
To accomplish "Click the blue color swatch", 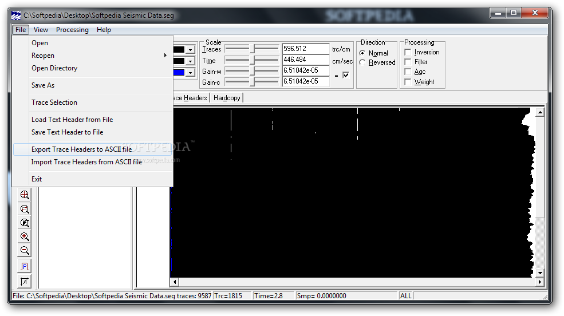I will pos(179,73).
